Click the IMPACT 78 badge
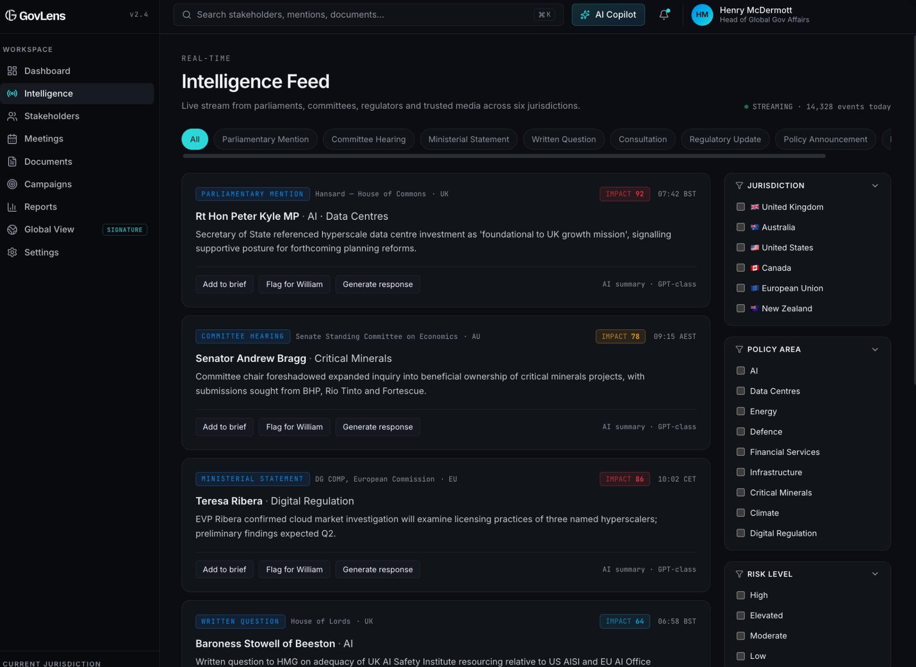The height and width of the screenshot is (667, 916). [x=620, y=336]
